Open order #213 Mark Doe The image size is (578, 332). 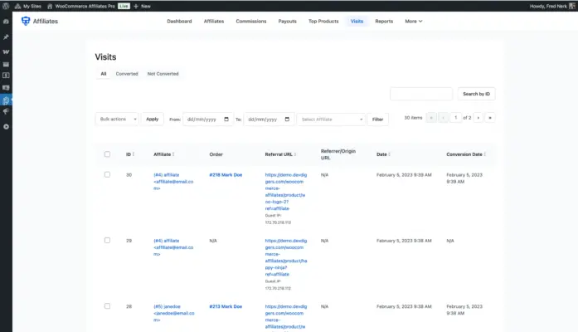226,306
